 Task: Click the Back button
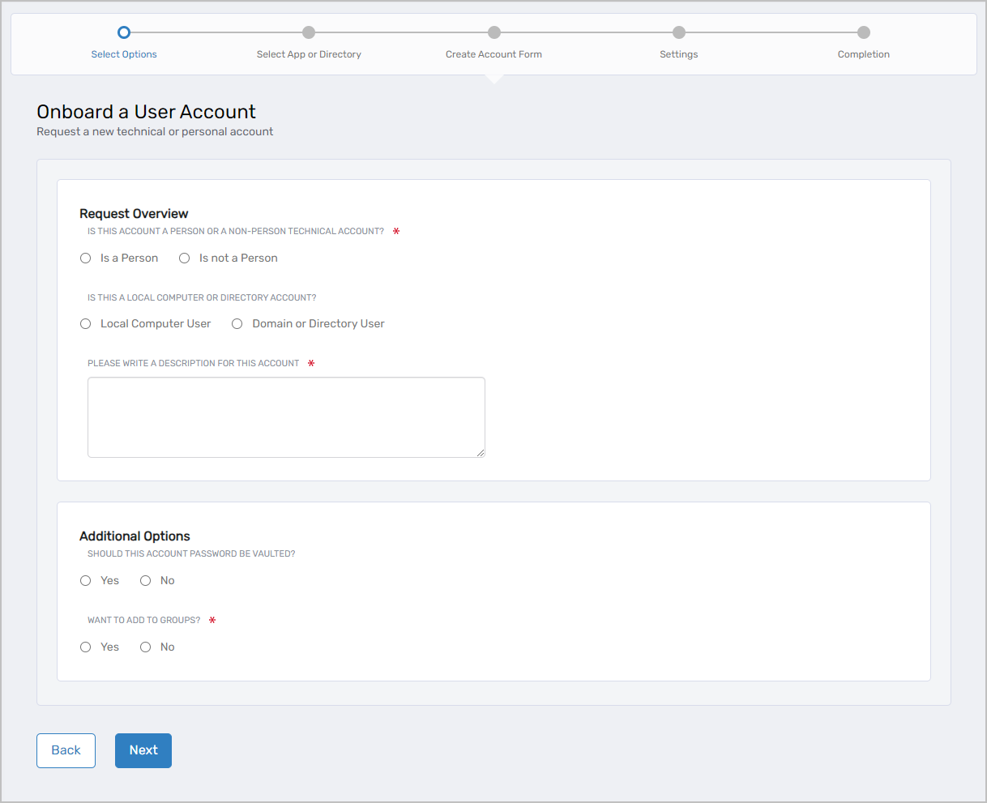click(x=66, y=750)
